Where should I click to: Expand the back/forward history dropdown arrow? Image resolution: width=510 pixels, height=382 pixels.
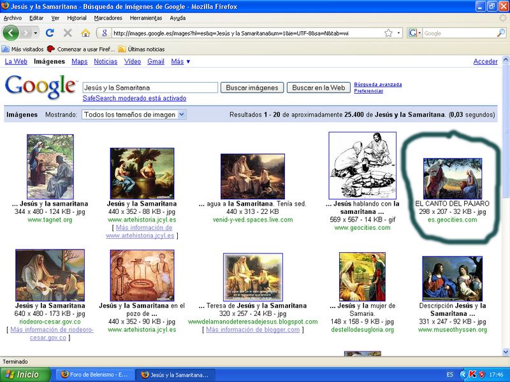pyautogui.click(x=36, y=32)
